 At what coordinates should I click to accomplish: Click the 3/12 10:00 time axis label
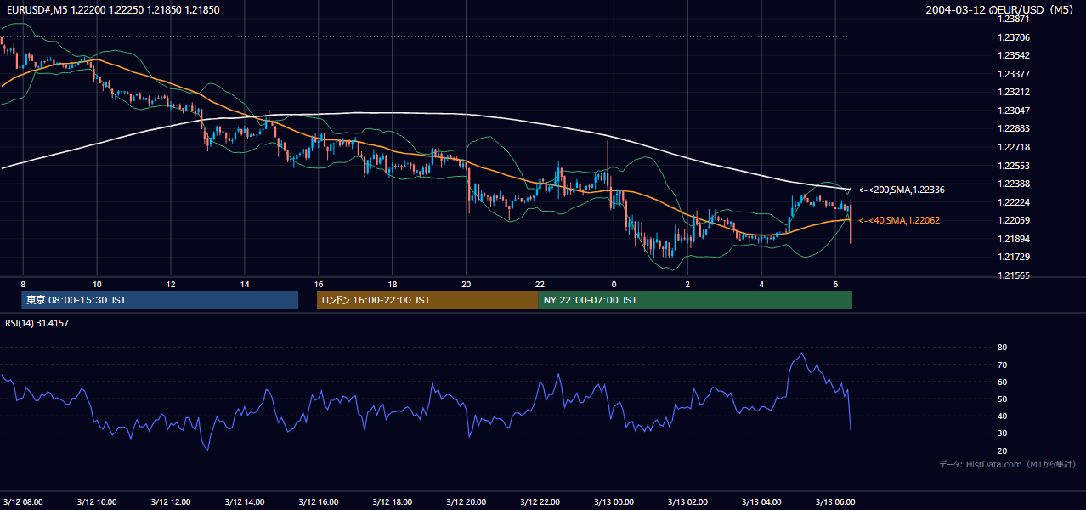click(x=97, y=501)
